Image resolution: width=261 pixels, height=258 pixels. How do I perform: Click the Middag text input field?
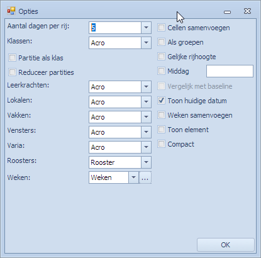coord(230,71)
